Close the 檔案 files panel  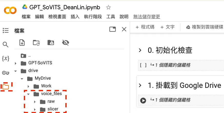pos(124,29)
